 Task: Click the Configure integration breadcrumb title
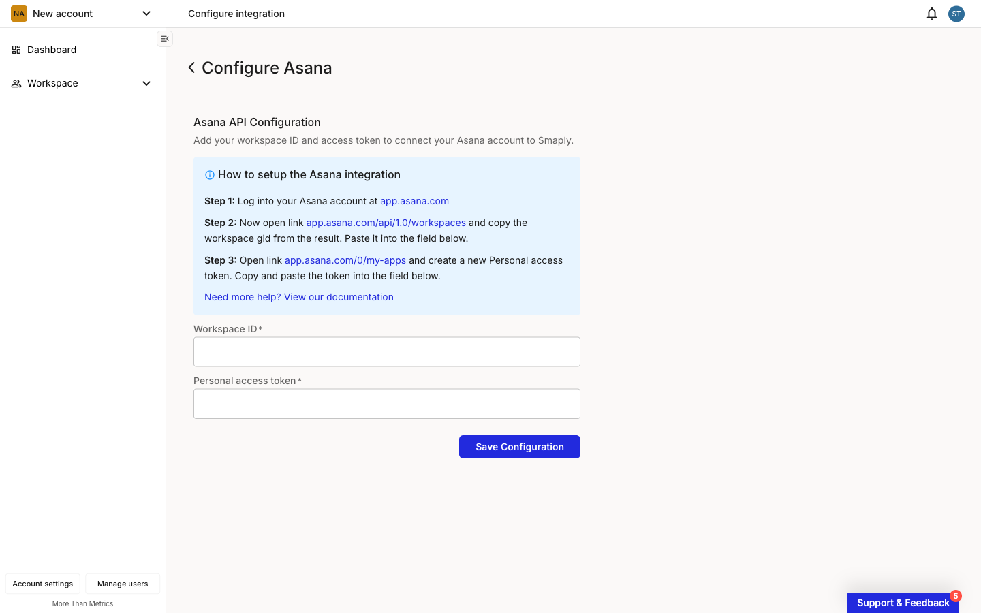click(236, 14)
